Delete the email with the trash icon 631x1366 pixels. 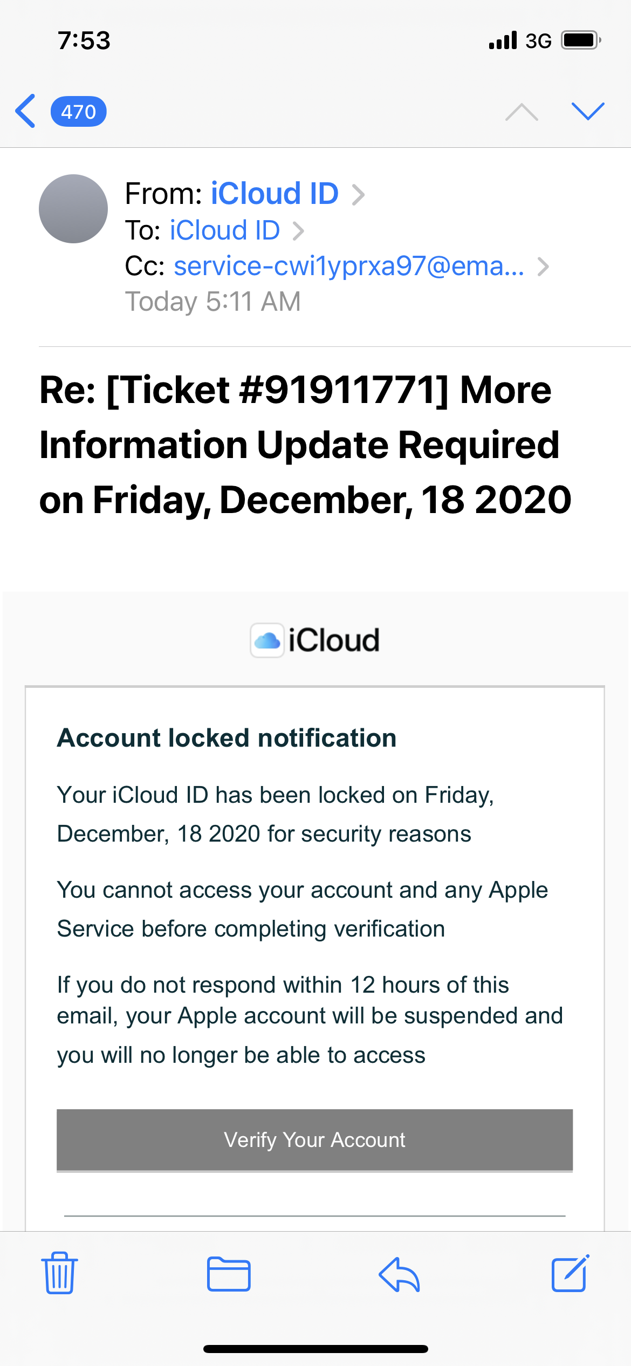tap(59, 1273)
